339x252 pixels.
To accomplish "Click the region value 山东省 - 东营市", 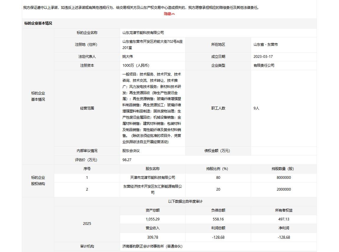I will (266, 45).
